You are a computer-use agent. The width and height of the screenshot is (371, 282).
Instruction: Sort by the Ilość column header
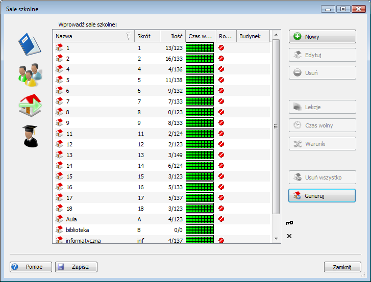coord(172,36)
